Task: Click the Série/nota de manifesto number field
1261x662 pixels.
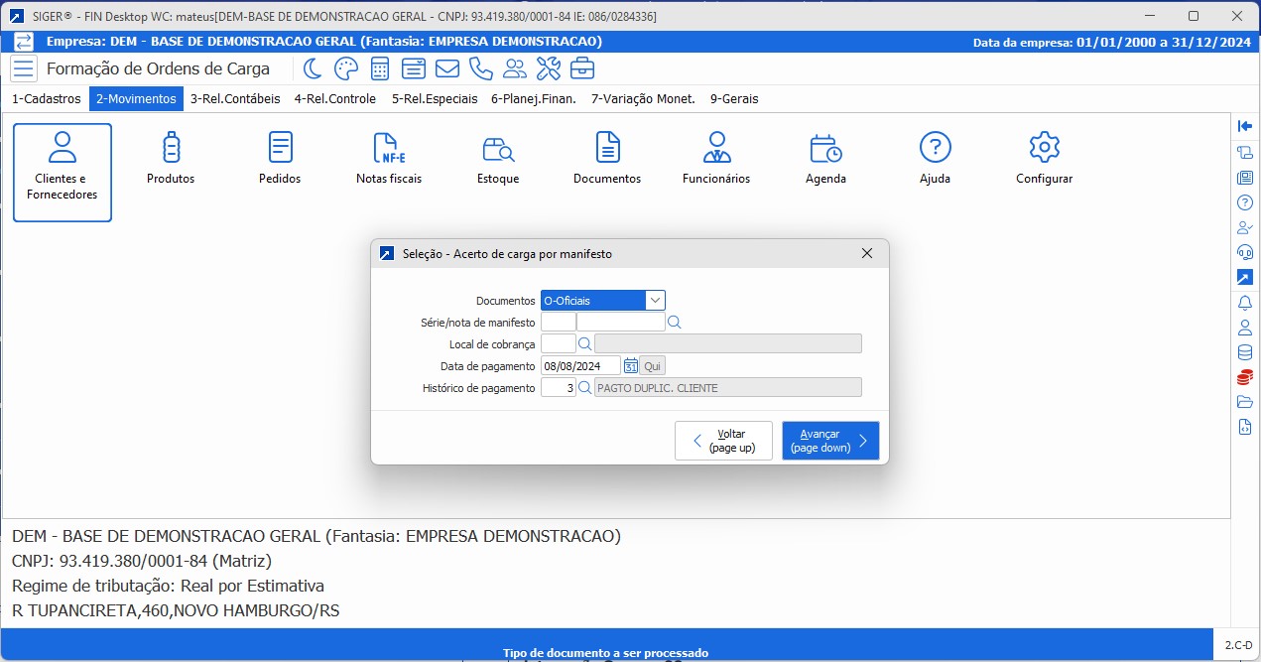Action: (620, 322)
